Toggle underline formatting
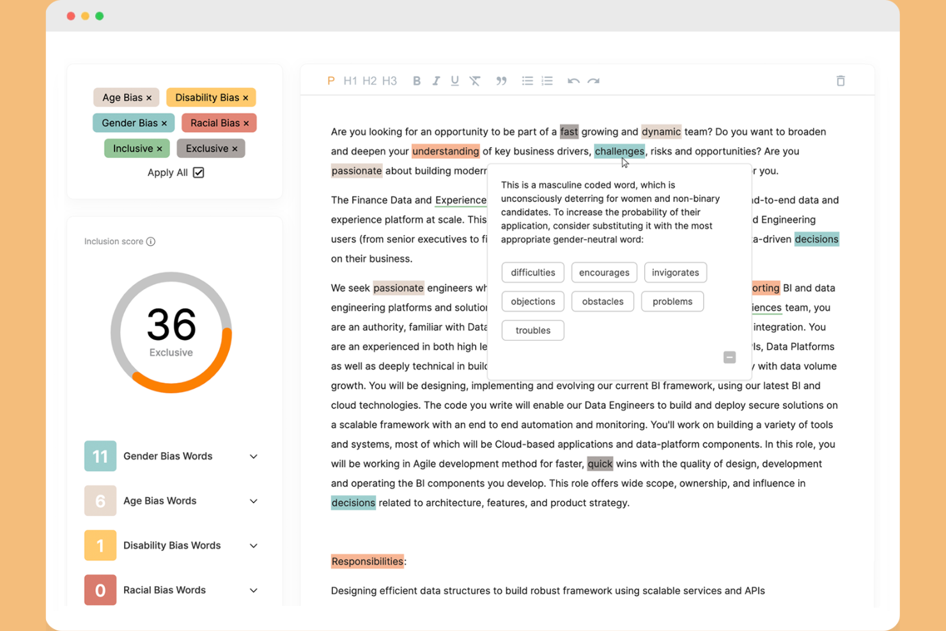The image size is (946, 631). (x=454, y=81)
